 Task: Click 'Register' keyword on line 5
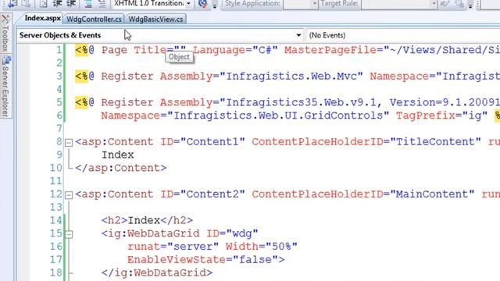[127, 102]
